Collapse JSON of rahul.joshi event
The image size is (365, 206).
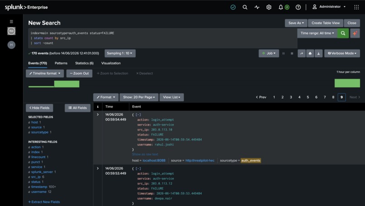tap(138, 115)
